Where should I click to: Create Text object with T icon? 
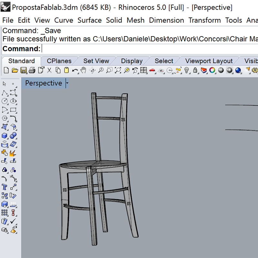(4, 187)
